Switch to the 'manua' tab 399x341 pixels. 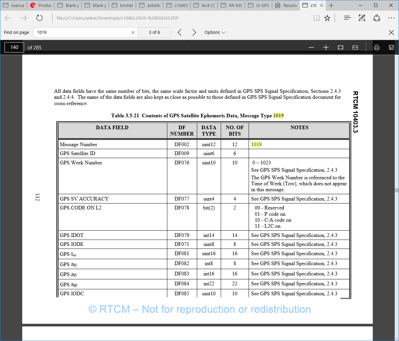tap(14, 5)
